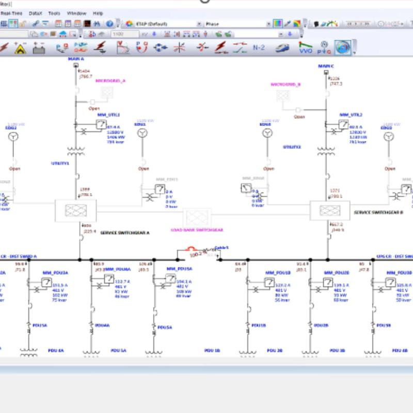Image resolution: width=413 pixels, height=413 pixels.
Task: Select the red crossed-lines contingency icon
Action: pyautogui.click(x=179, y=47)
